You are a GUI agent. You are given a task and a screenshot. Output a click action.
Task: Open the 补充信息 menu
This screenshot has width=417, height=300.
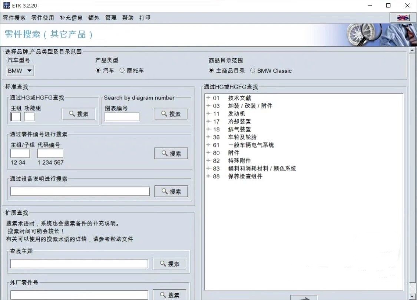point(71,18)
